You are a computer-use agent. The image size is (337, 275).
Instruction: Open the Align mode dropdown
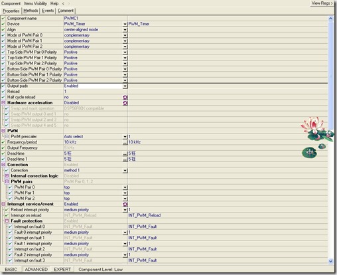pyautogui.click(x=125, y=30)
